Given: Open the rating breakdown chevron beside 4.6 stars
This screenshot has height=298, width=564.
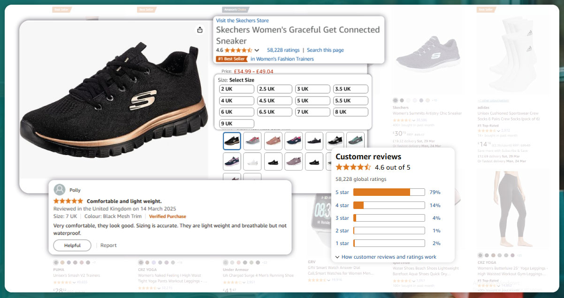Looking at the screenshot, I should (257, 51).
